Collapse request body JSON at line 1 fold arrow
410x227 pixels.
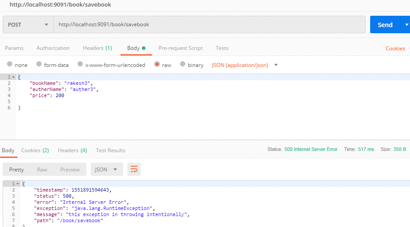coord(13,77)
